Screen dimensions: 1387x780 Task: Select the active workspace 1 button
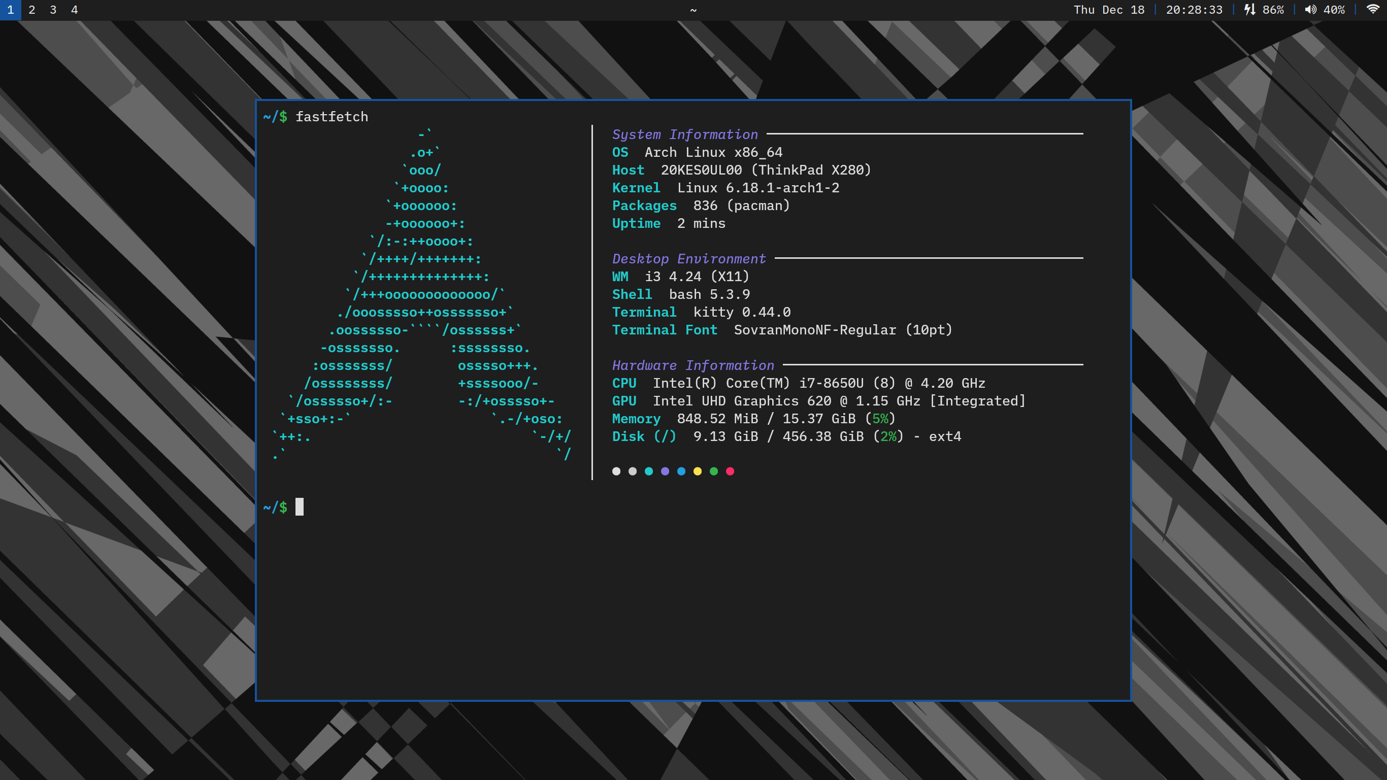tap(10, 10)
